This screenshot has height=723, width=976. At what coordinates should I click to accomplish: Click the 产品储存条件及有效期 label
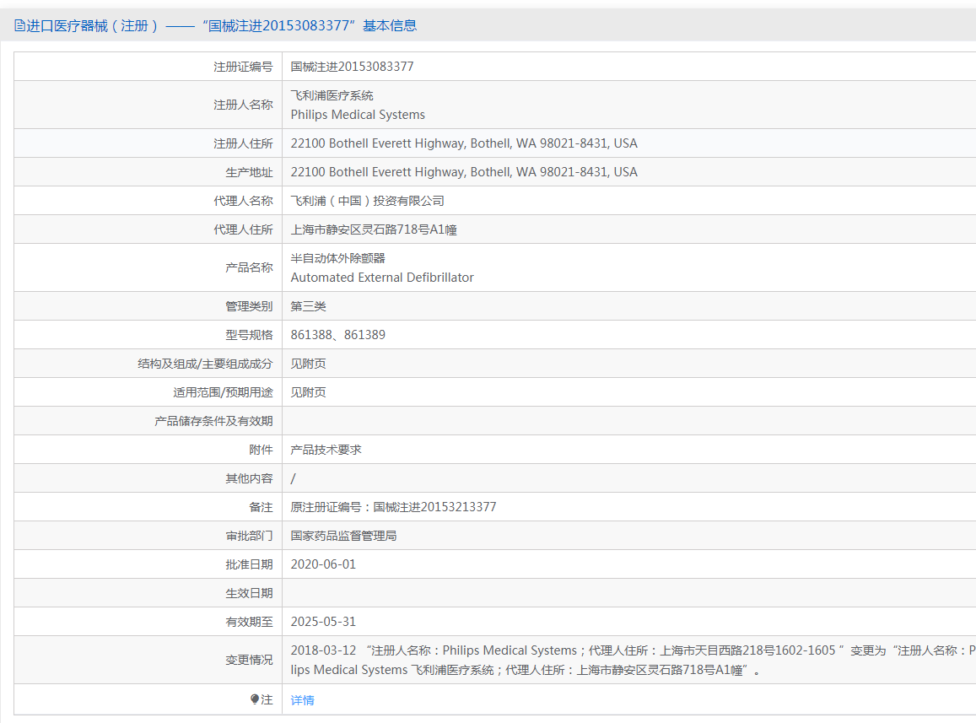(x=213, y=421)
